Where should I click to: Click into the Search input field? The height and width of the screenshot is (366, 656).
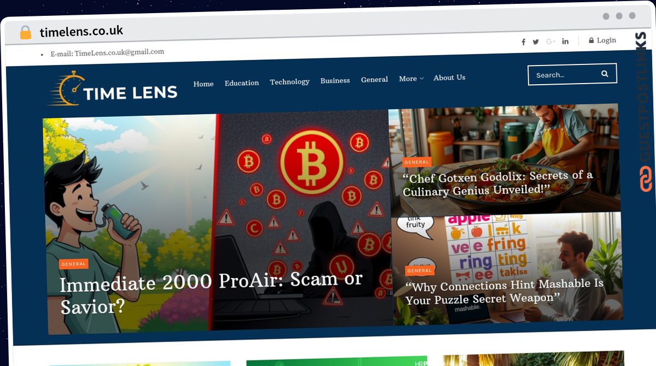[x=564, y=74]
